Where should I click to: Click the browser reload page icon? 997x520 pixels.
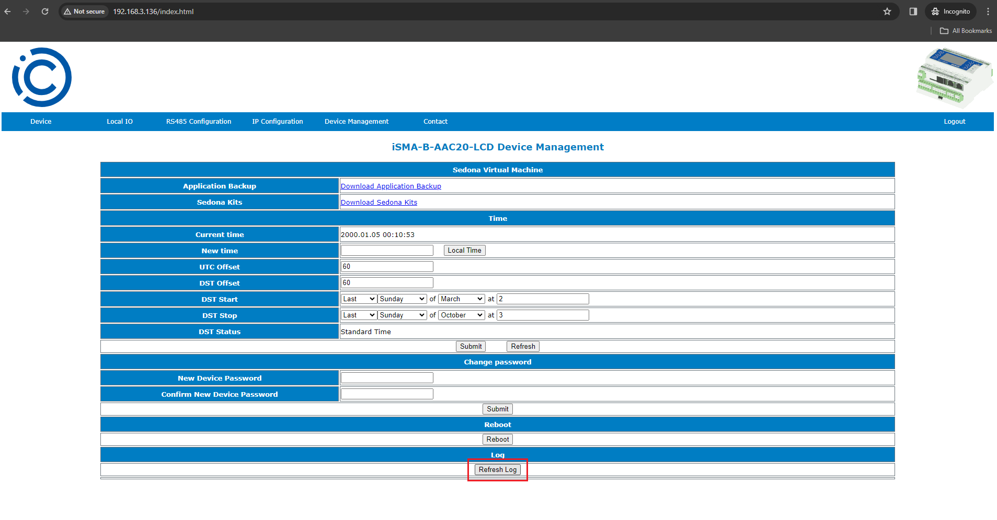[x=45, y=11]
